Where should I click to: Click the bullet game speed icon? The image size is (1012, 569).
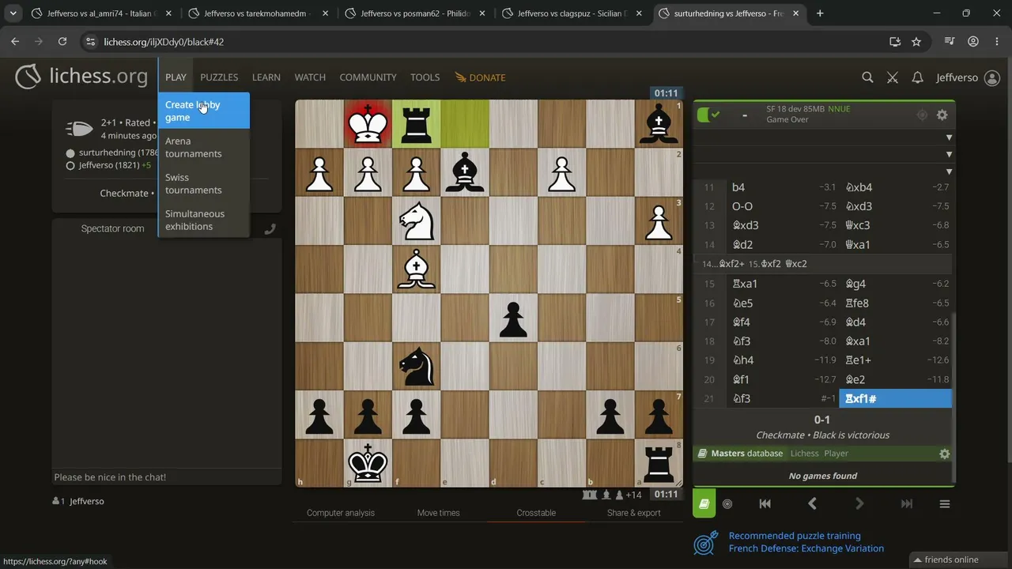point(79,128)
